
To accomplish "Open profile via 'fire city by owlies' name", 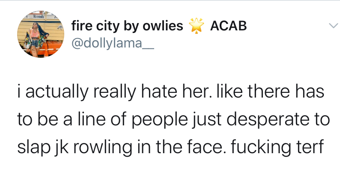I will coord(127,26).
